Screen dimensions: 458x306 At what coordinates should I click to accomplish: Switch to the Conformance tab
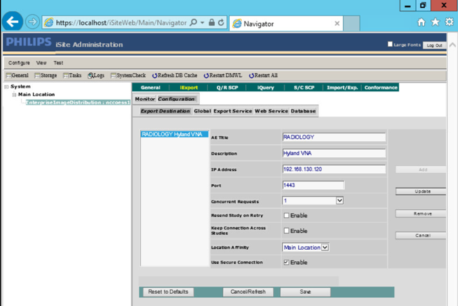(x=381, y=87)
